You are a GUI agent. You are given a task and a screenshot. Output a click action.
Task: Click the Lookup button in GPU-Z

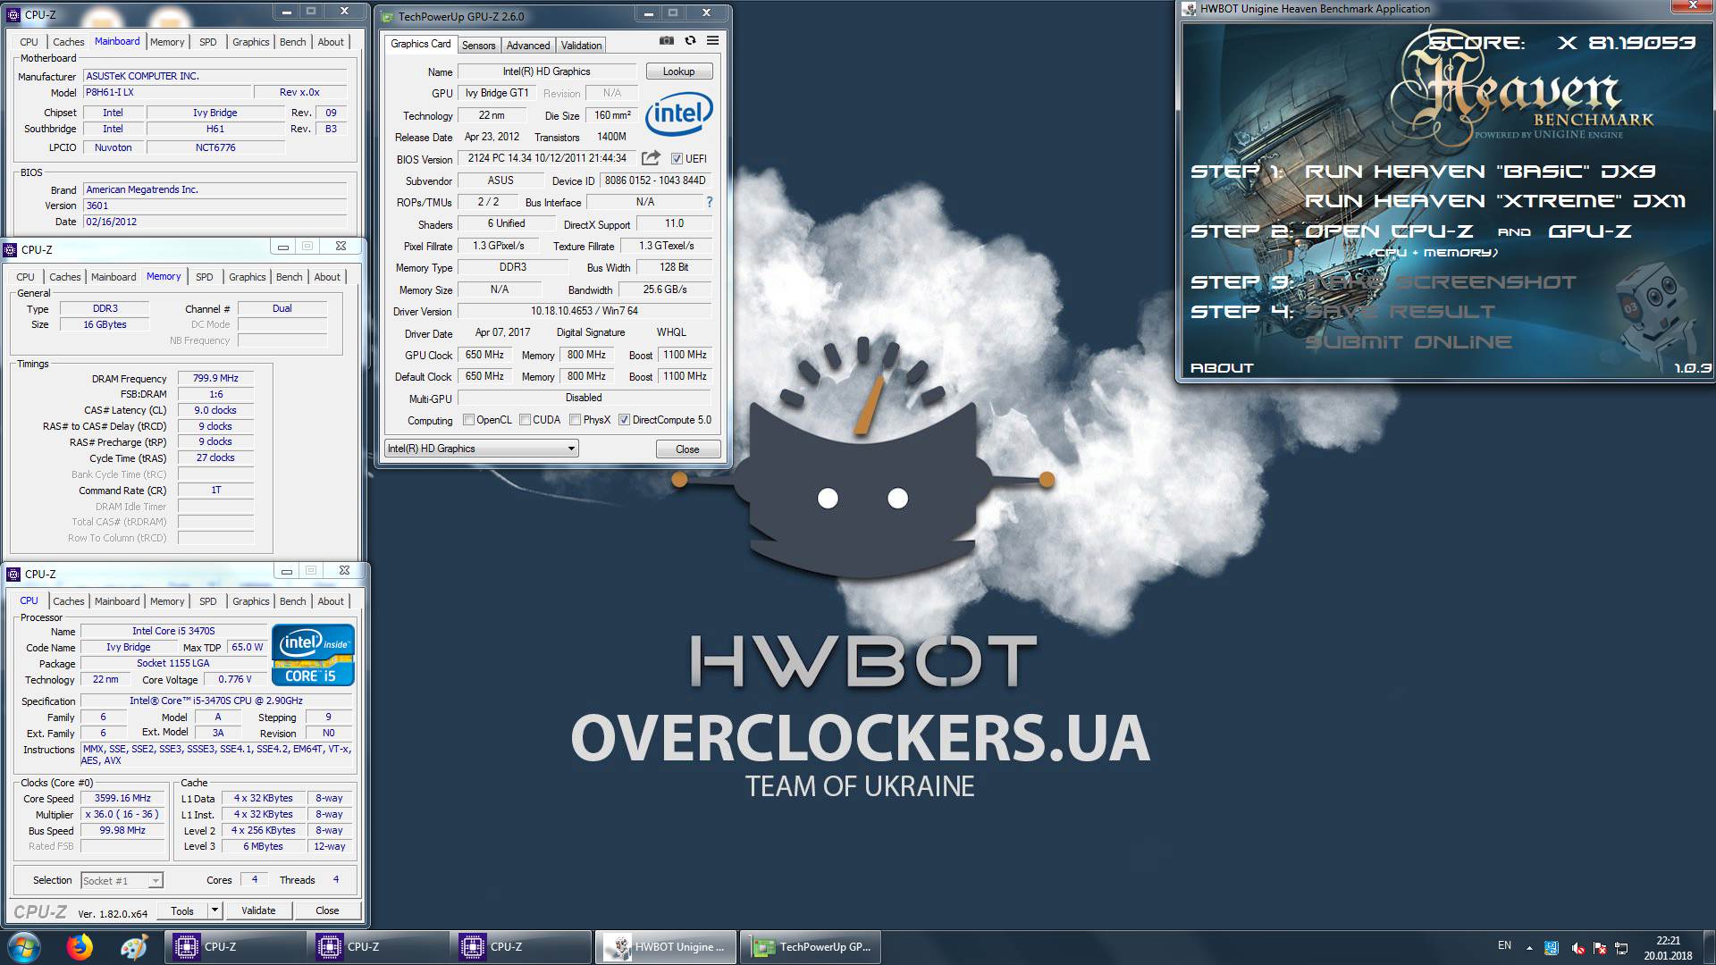tap(678, 71)
